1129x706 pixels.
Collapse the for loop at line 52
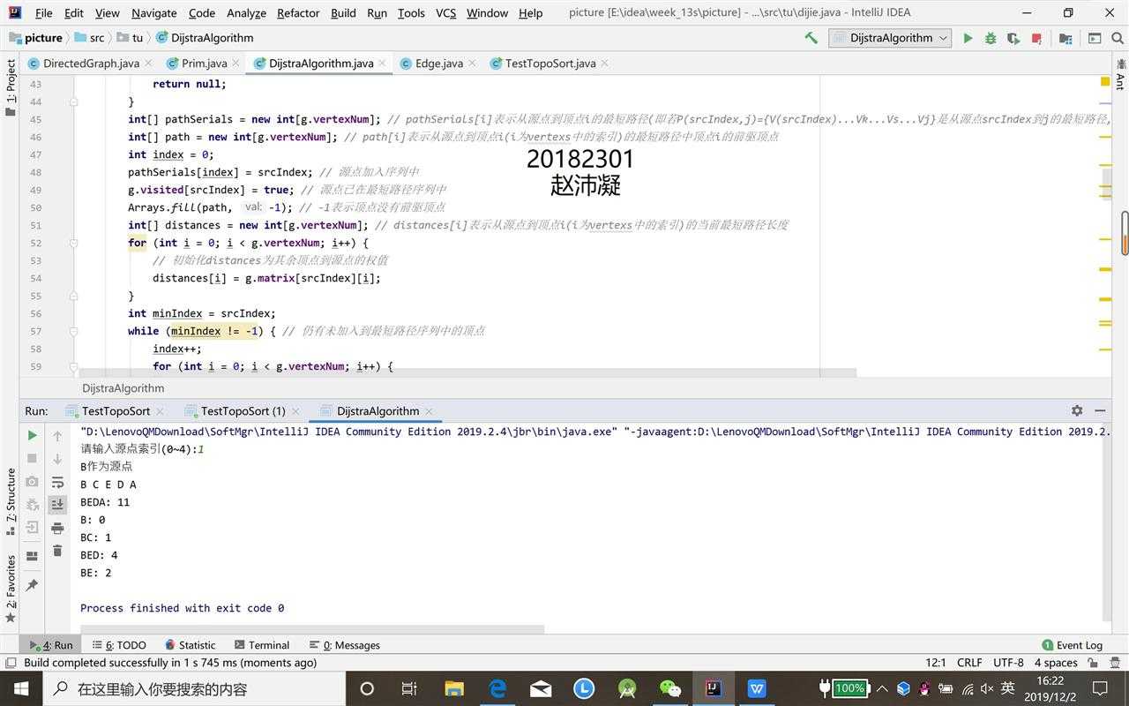74,243
